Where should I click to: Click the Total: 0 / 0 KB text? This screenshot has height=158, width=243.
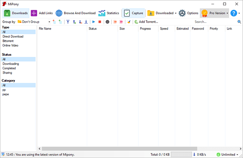pyautogui.click(x=160, y=154)
